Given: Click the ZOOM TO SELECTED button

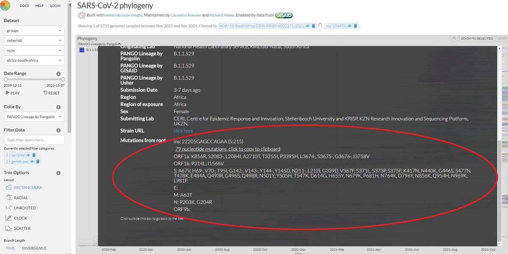Looking at the screenshot, I should pos(477,38).
